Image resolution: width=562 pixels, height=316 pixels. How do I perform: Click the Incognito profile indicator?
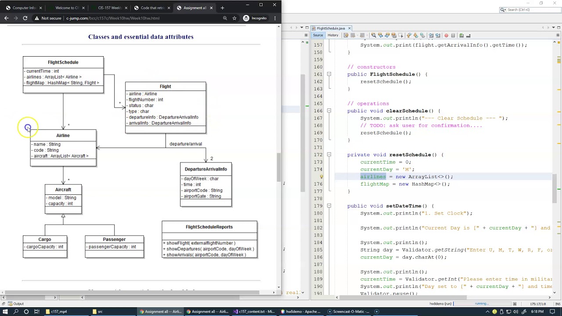(255, 18)
